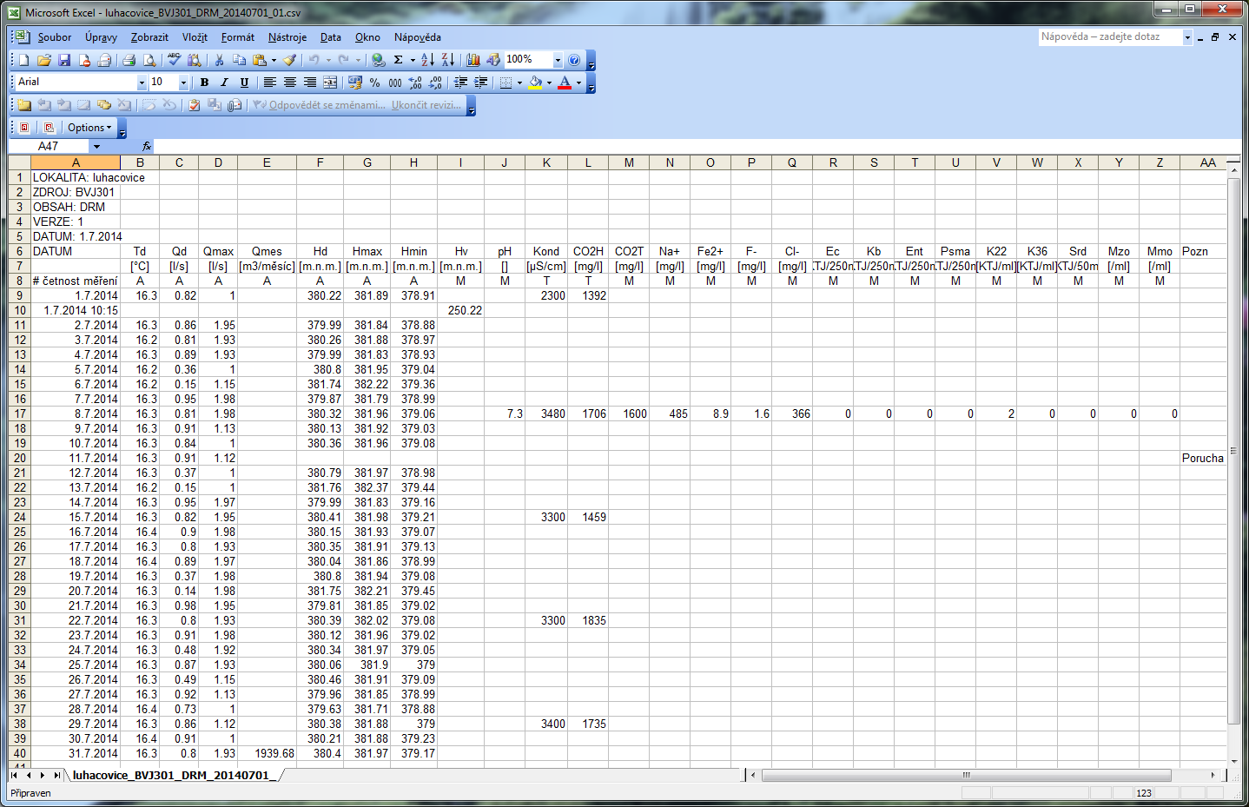Align cell text to the left
1249x807 pixels.
pos(270,83)
